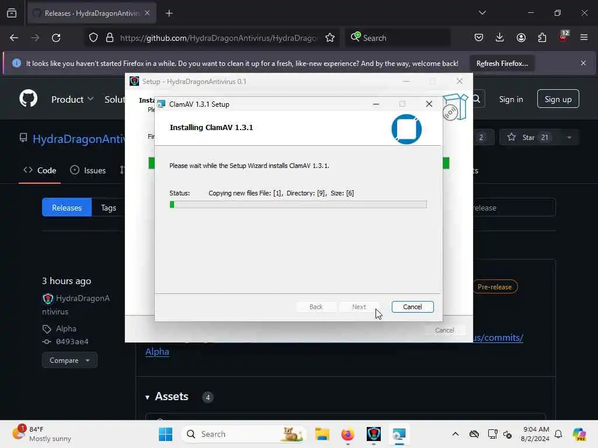Viewport: 598px width, 448px height.
Task: Go back in Firefox
Action: (x=14, y=38)
